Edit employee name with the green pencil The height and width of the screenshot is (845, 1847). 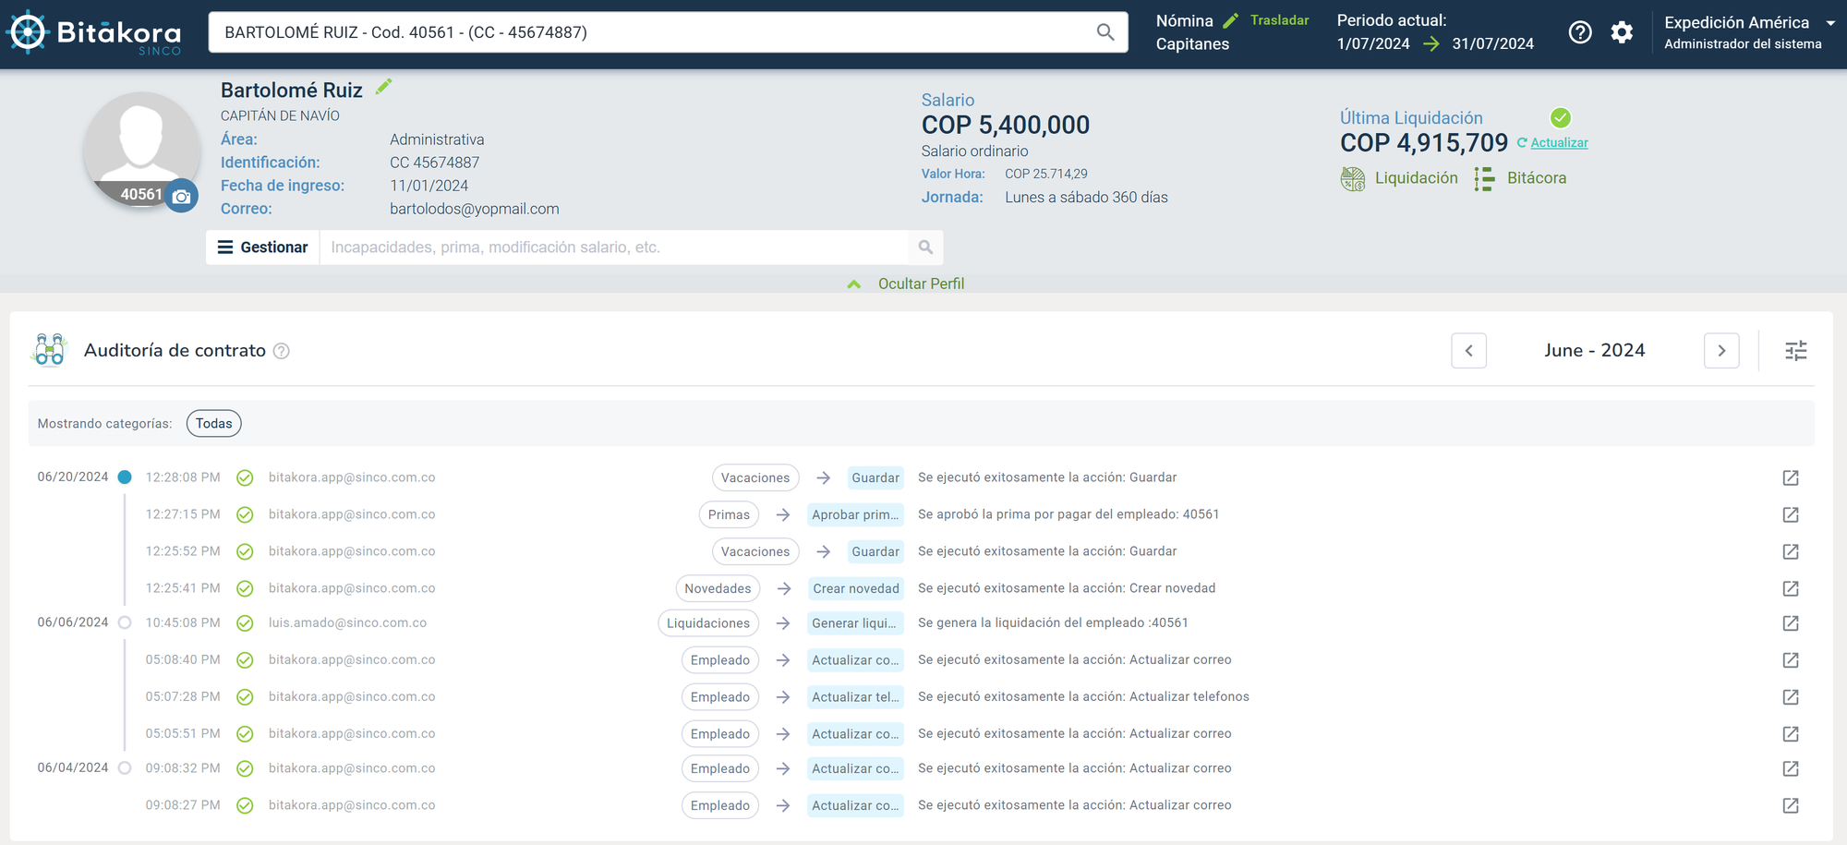pyautogui.click(x=384, y=87)
